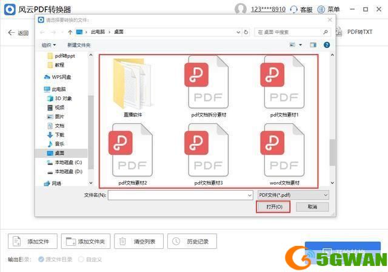The image size is (388, 272).
Task: Open the view options dropdown arrow
Action: coord(300,45)
